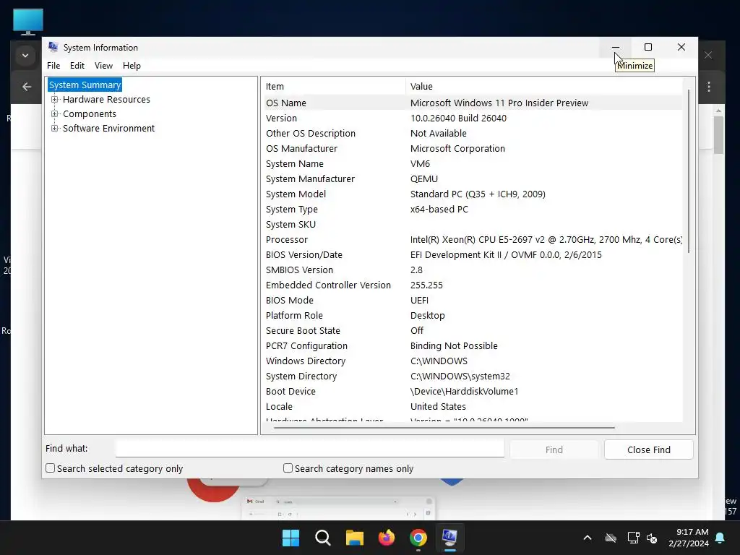Open the notification bell icon
The height and width of the screenshot is (555, 740).
(720, 538)
